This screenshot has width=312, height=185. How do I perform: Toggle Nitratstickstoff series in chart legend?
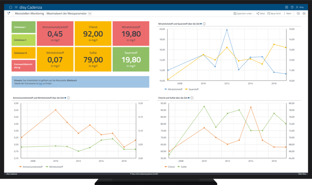pyautogui.click(x=173, y=89)
